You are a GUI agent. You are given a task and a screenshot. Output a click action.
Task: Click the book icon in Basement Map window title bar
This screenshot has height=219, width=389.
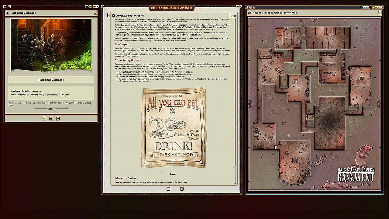tap(251, 7)
